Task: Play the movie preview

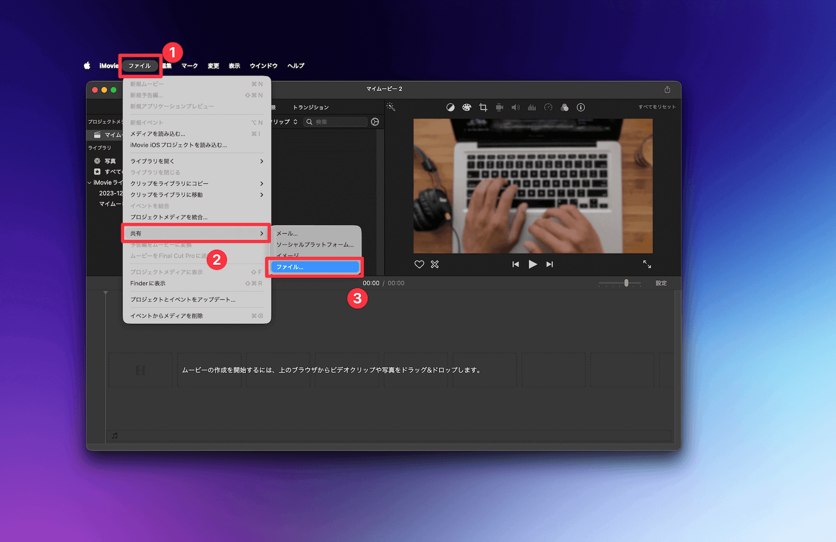Action: [x=533, y=264]
